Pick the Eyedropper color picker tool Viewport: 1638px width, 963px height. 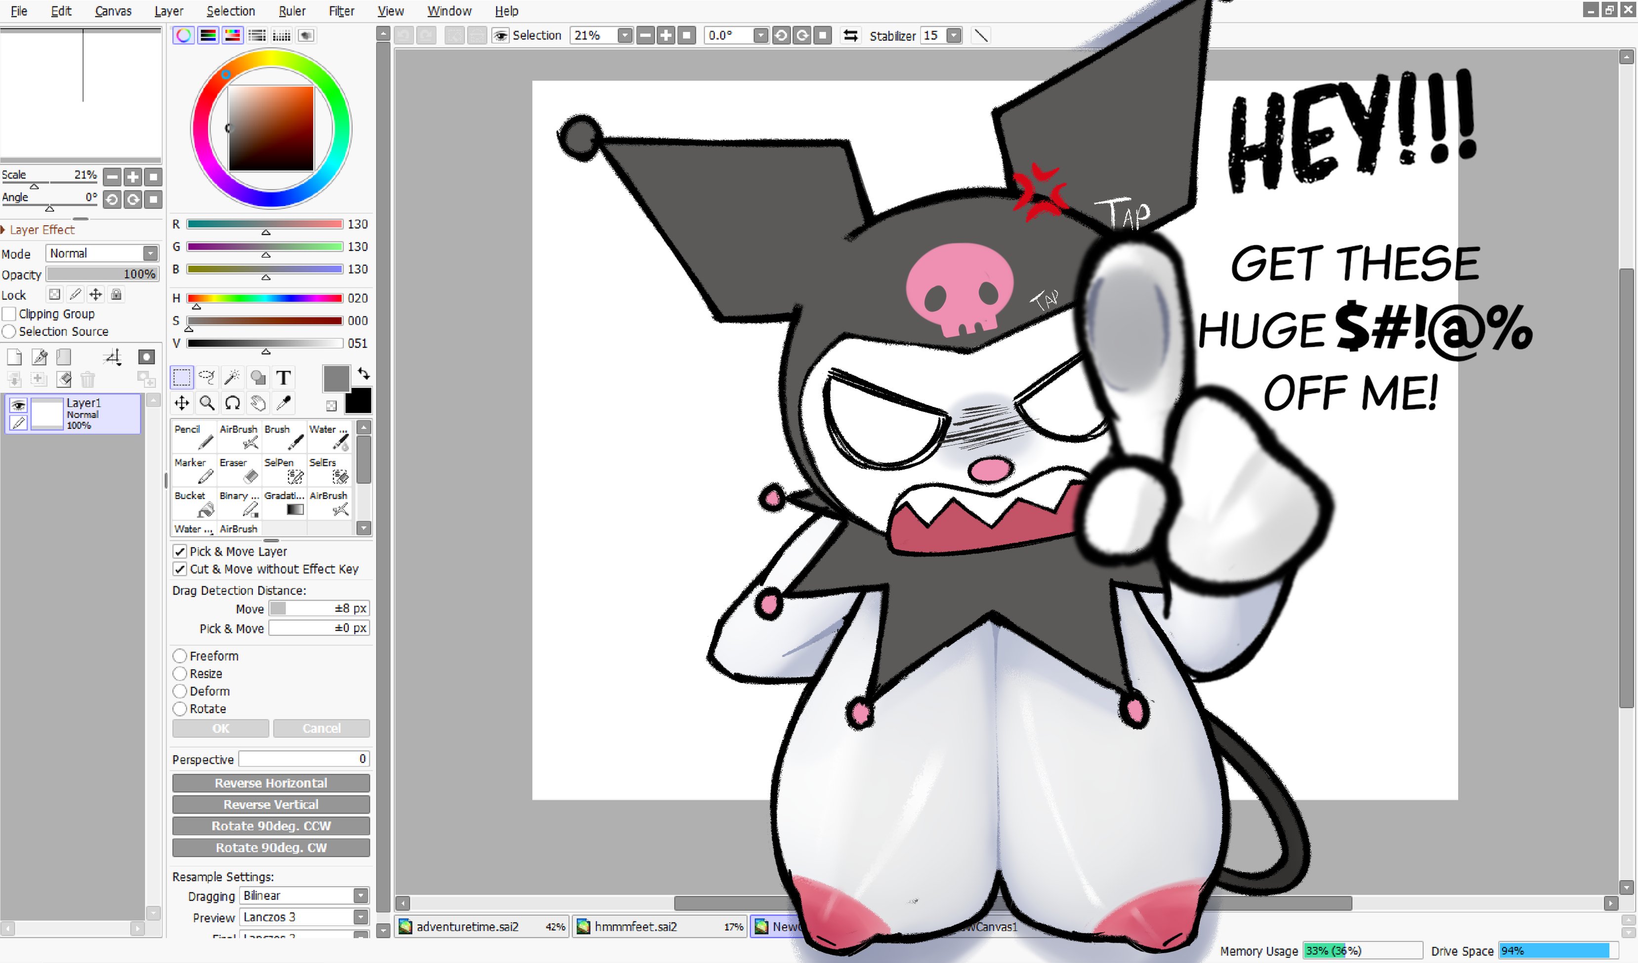tap(283, 403)
